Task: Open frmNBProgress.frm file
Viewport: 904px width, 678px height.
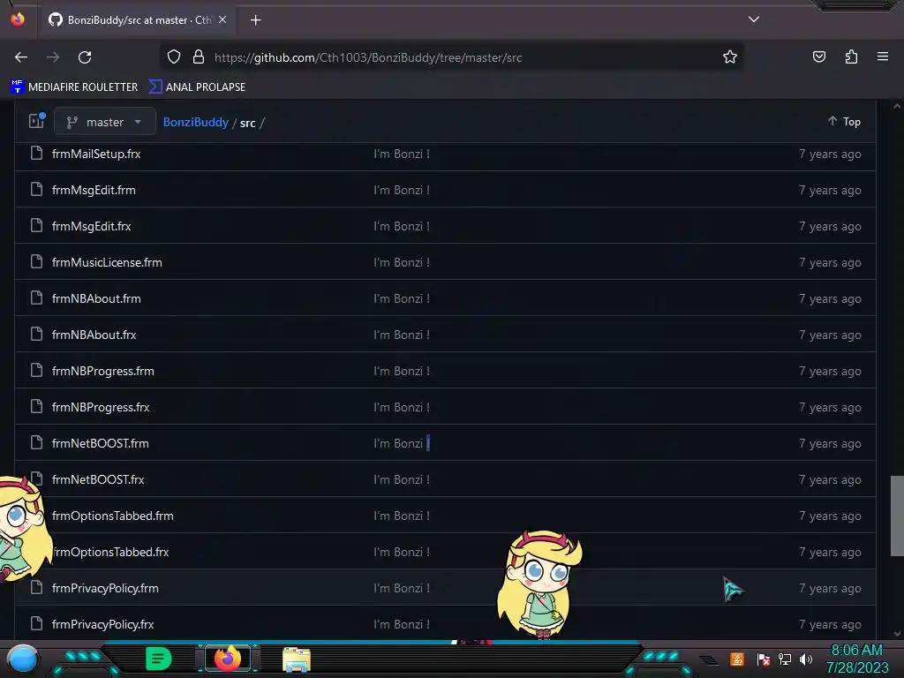Action: (x=103, y=372)
